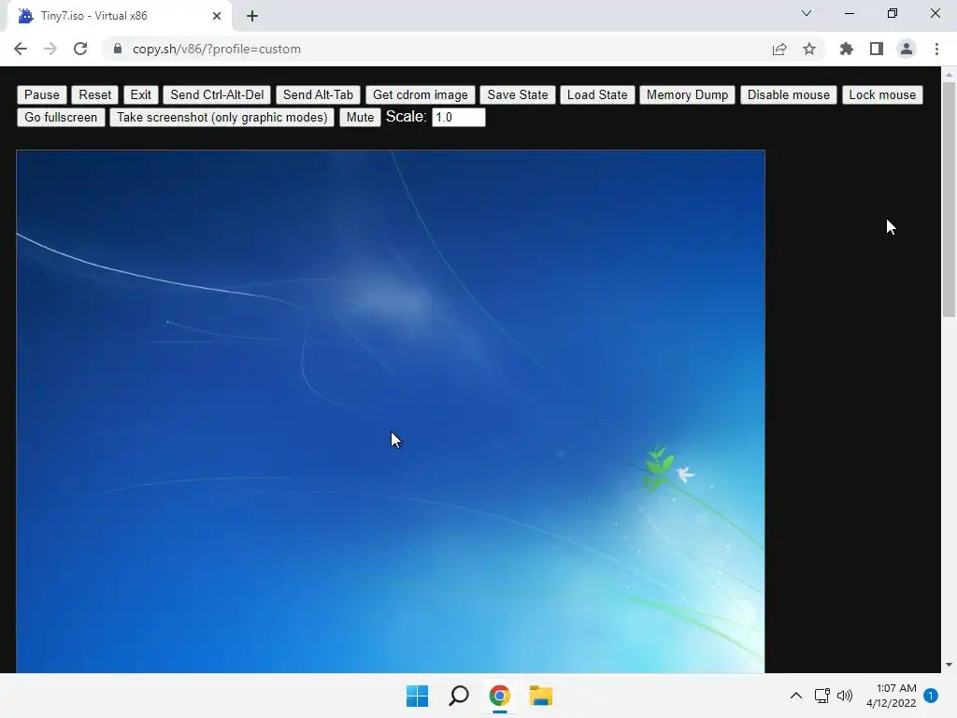Open Windows taskbar search

[459, 696]
